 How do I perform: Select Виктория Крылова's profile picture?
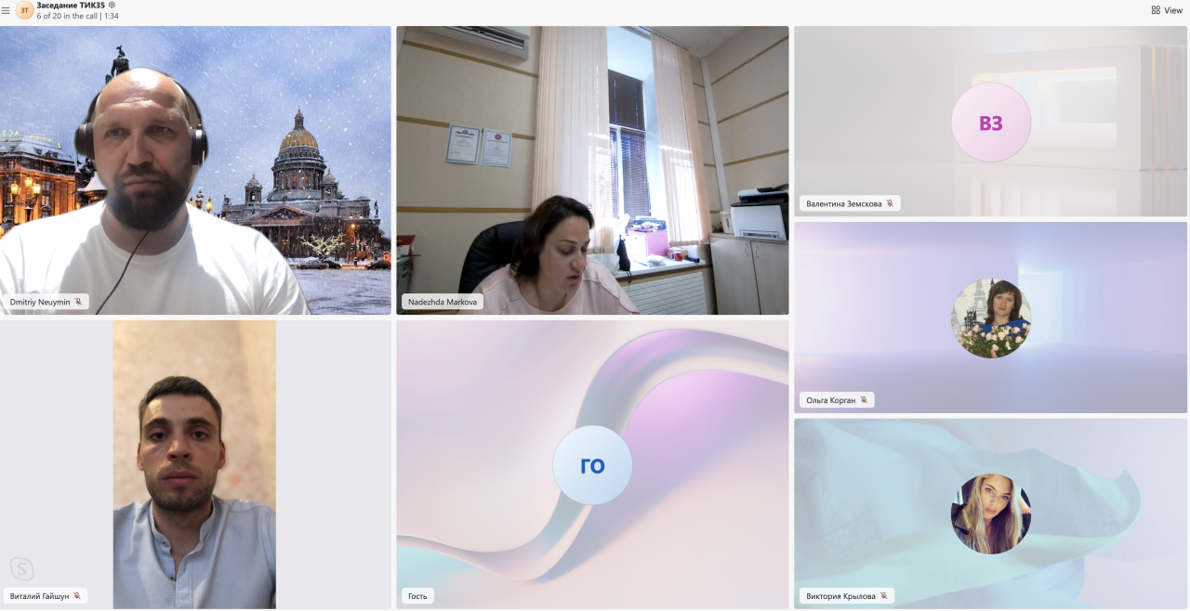[990, 514]
